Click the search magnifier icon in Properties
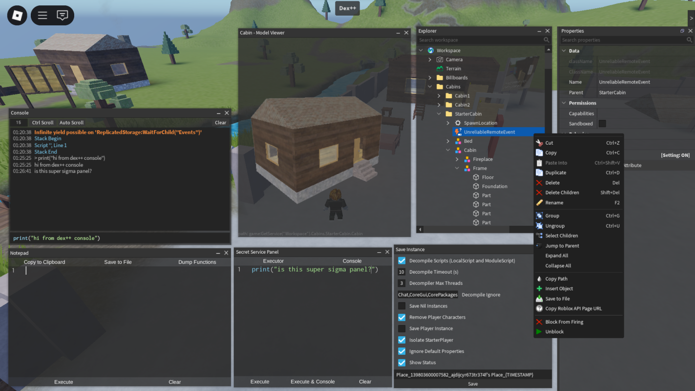Viewport: 695px width, 391px height. point(689,40)
